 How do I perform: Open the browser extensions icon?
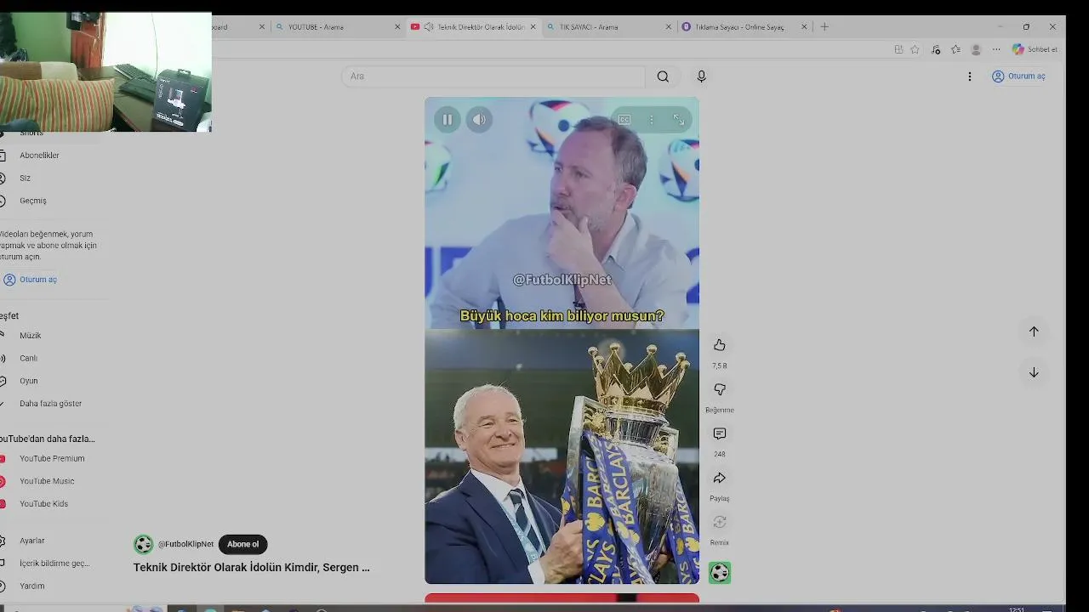point(936,49)
